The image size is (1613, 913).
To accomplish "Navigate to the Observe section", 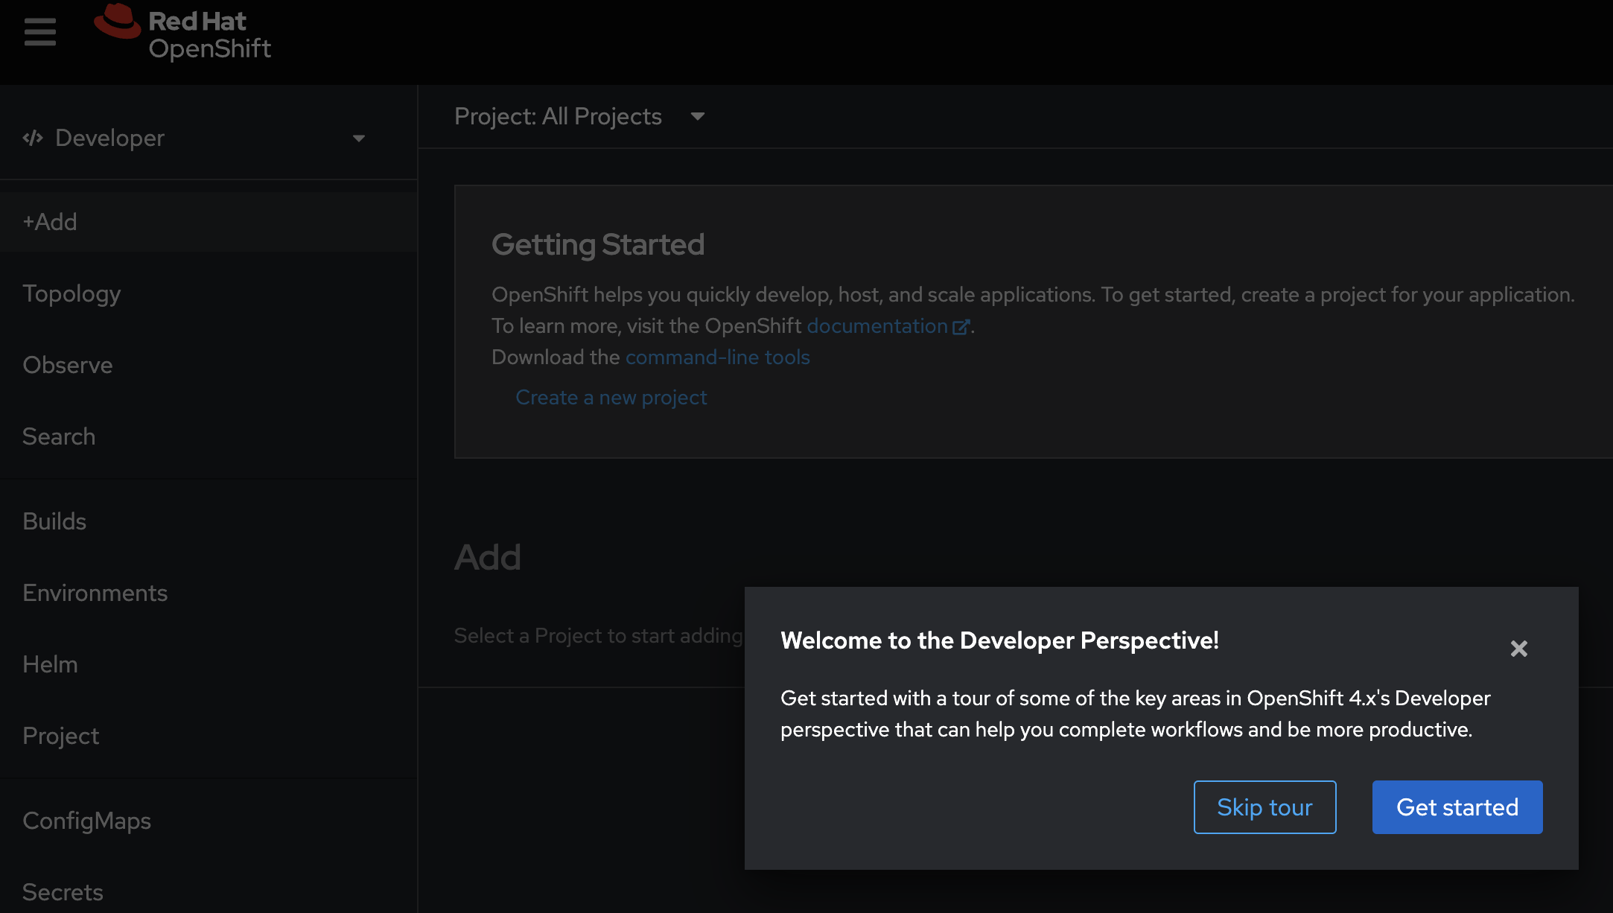I will pos(68,365).
